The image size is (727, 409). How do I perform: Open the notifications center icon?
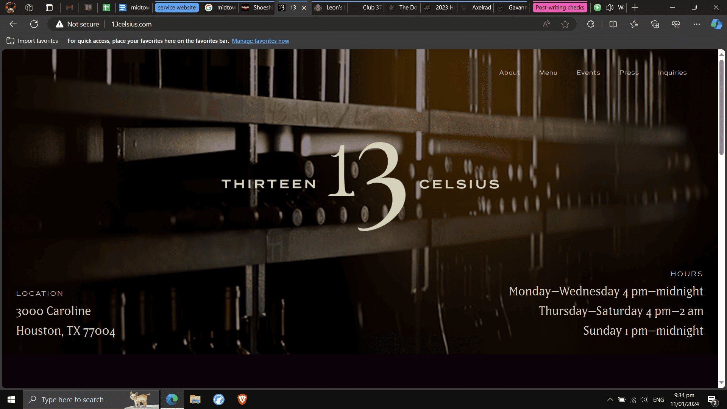[x=712, y=400]
